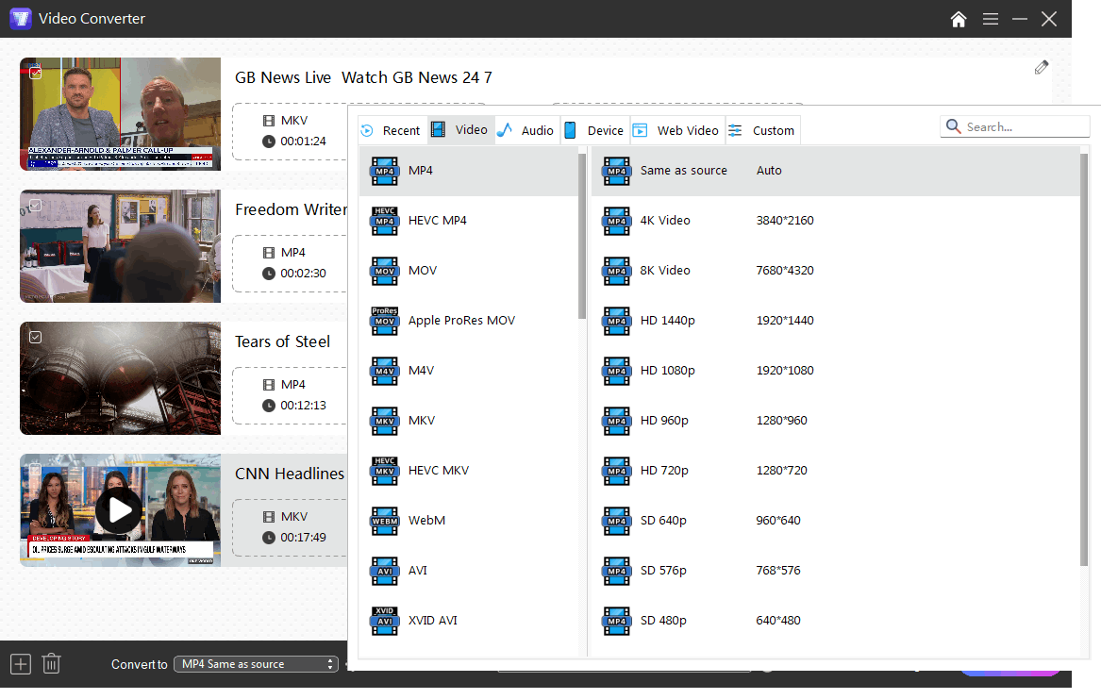Toggle the Freedom Writers video checkbox
1101x699 pixels.
35,205
